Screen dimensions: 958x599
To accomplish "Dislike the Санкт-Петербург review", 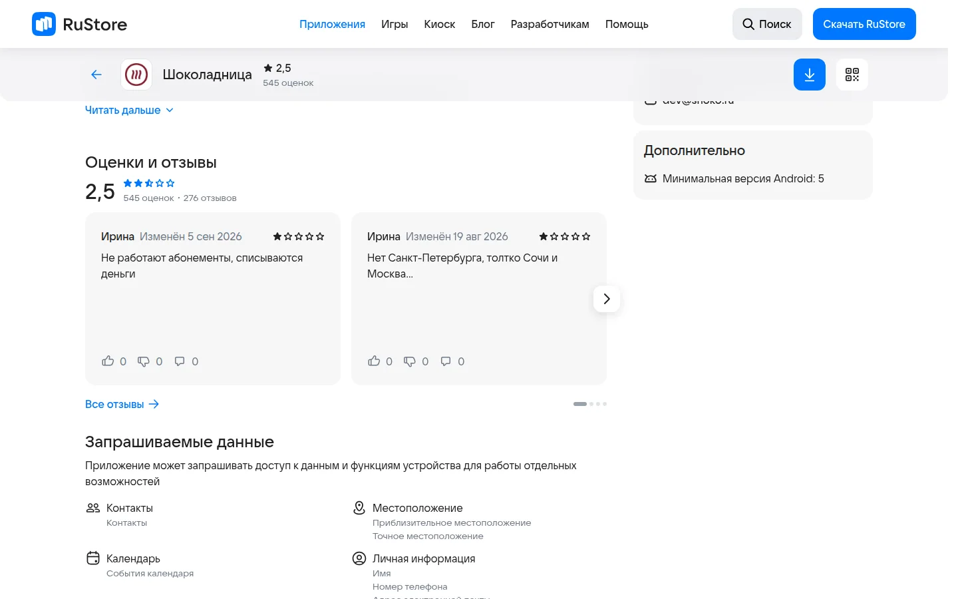I will tap(410, 361).
